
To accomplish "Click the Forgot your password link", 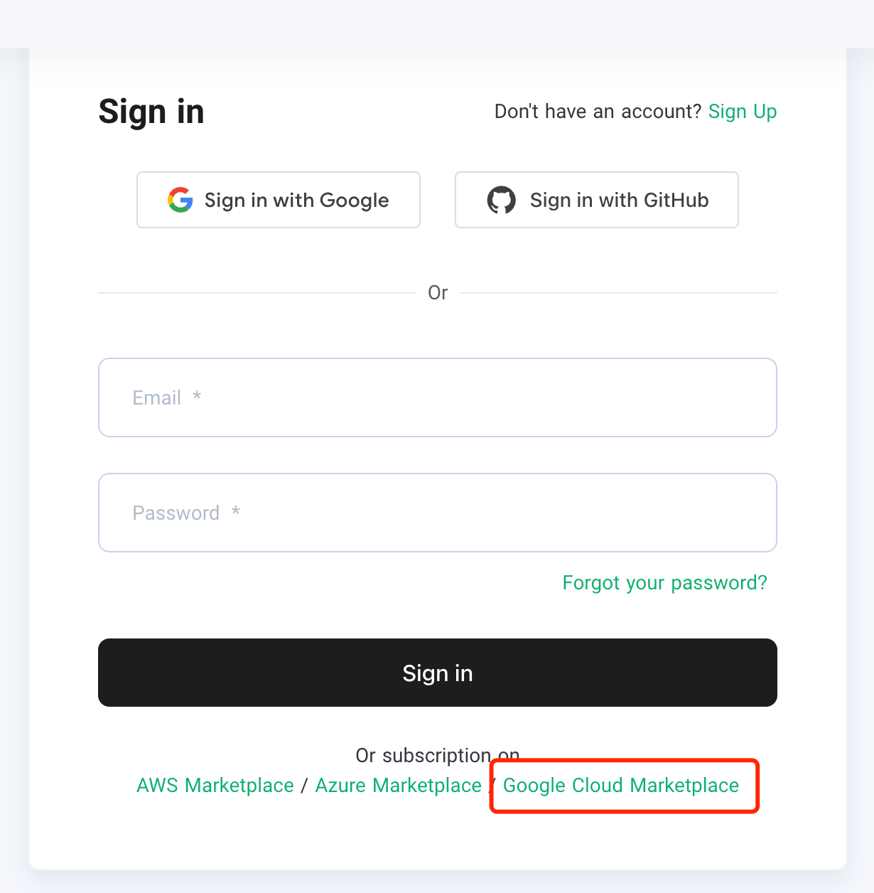I will (664, 583).
